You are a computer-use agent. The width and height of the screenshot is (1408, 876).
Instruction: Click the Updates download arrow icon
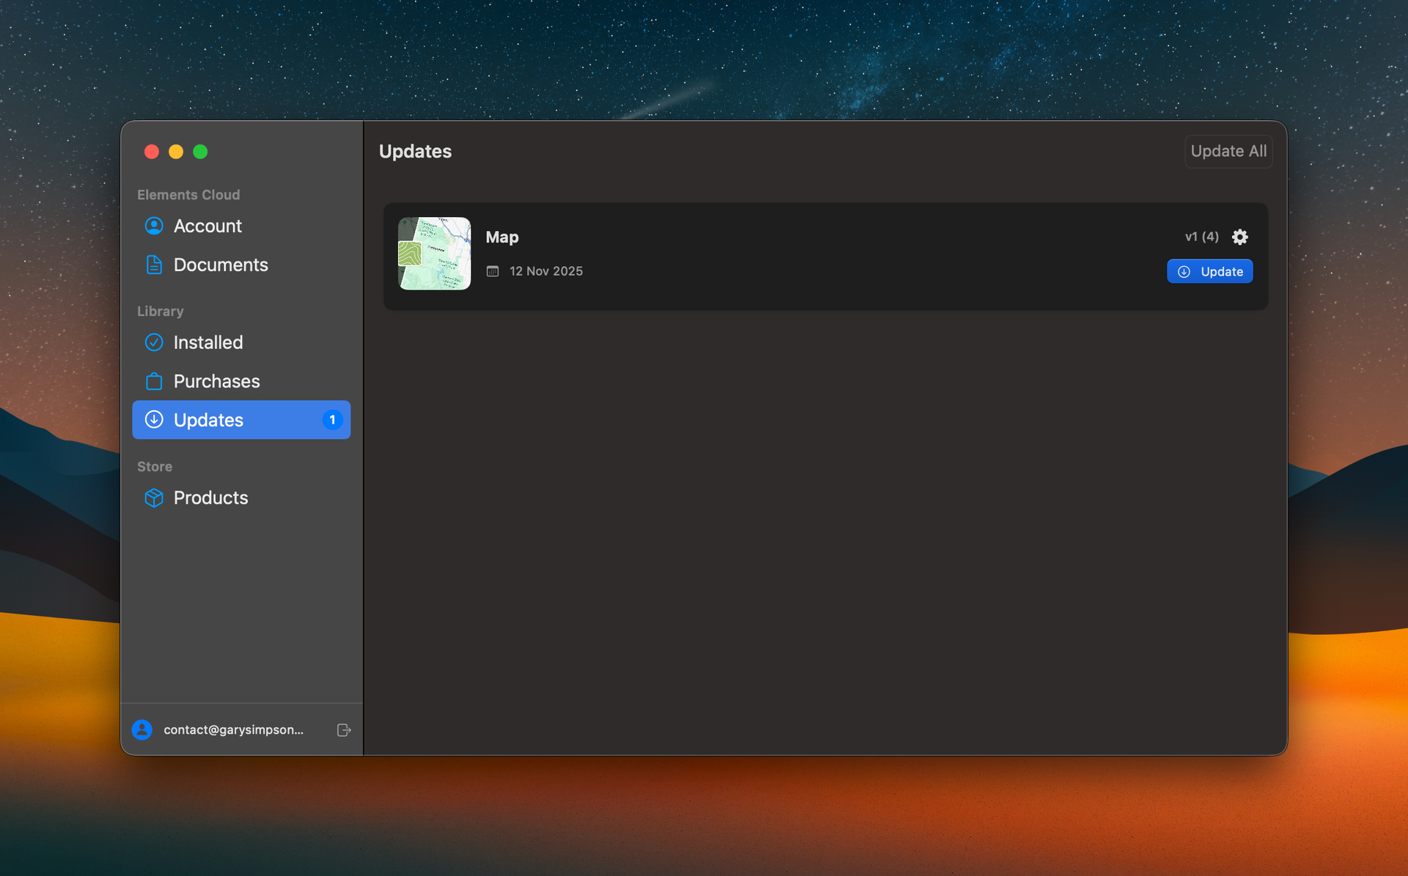click(154, 420)
